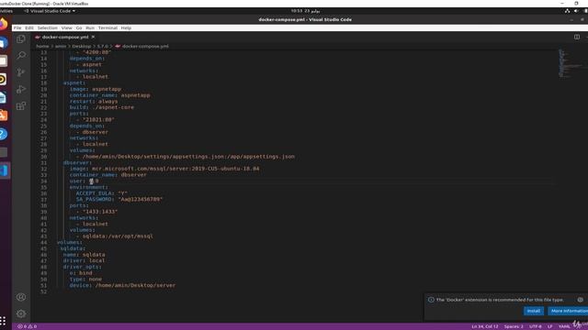
Task: Open Help from the dock
Action: (x=4, y=134)
